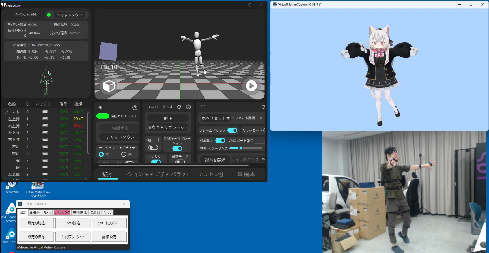Click ウエスト battery icon in tracker list

click(x=45, y=112)
